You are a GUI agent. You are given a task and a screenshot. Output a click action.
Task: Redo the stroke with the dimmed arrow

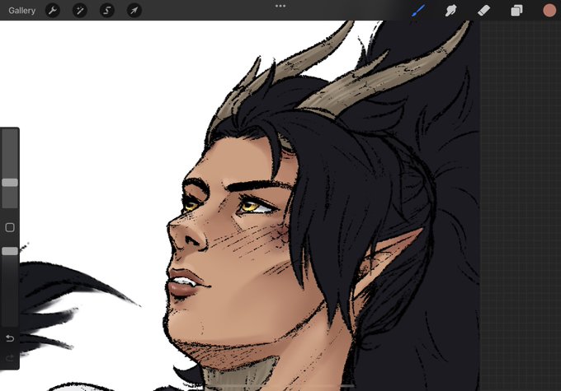coord(10,358)
